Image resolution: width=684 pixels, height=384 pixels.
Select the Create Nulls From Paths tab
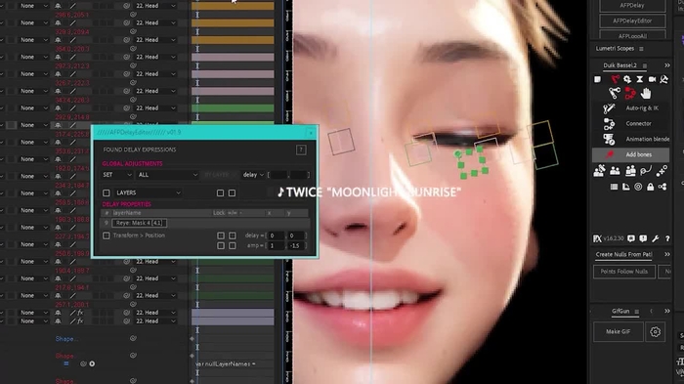(x=623, y=254)
